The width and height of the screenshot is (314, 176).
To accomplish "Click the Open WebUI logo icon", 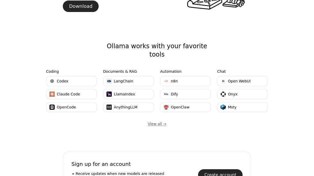I will pos(223,81).
